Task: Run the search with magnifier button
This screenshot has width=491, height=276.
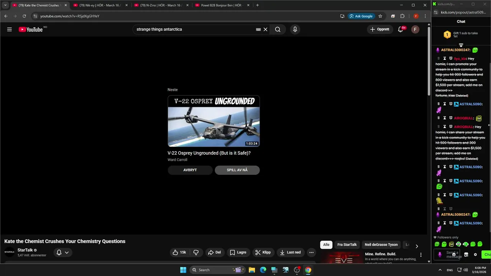Action: point(278,30)
